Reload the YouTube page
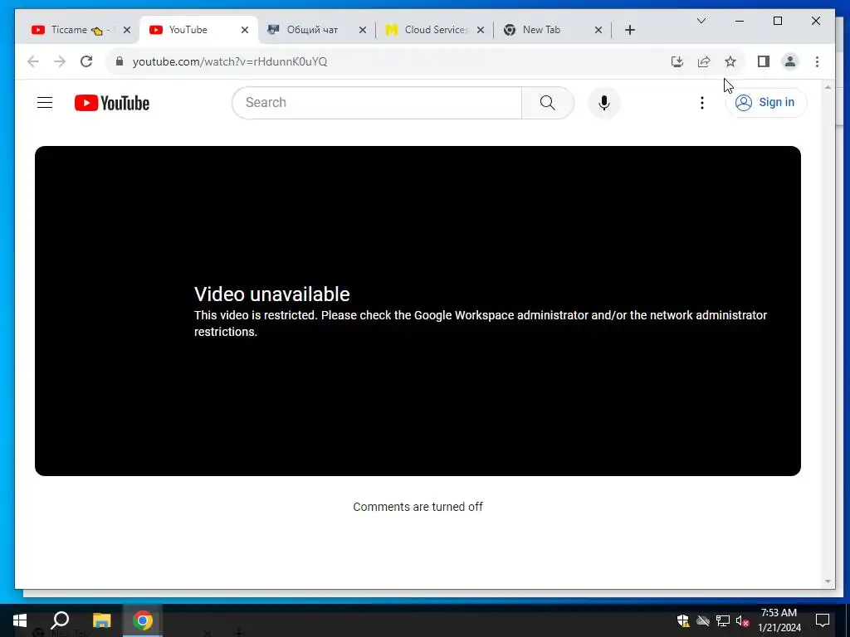Image resolution: width=850 pixels, height=637 pixels. coord(86,61)
